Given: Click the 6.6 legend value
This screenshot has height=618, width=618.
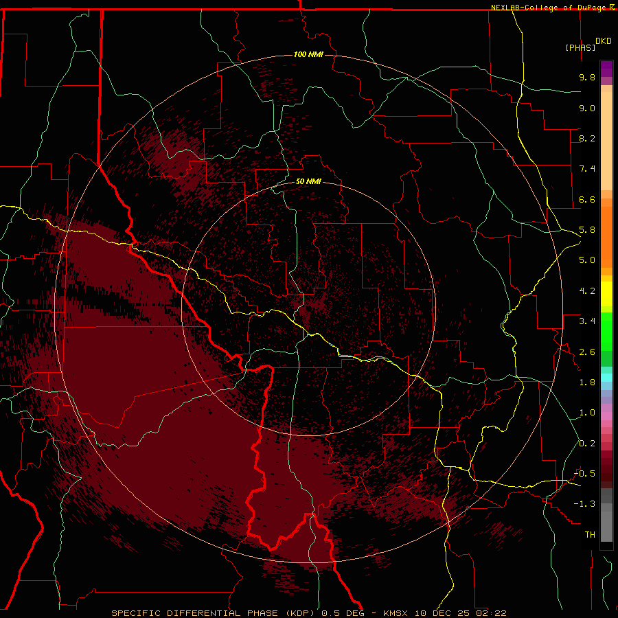Looking at the screenshot, I should 587,199.
